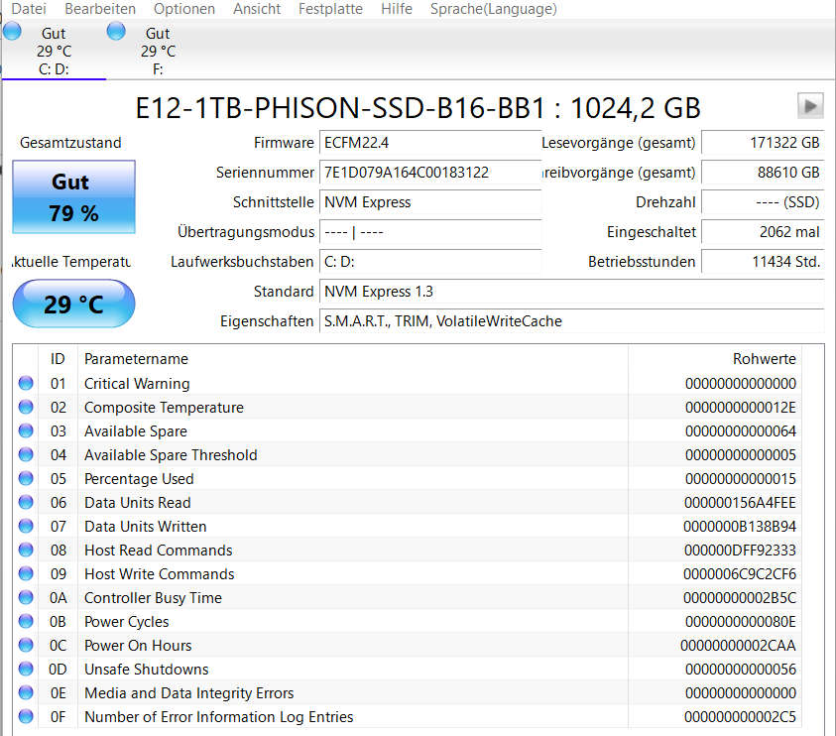Click total reads value 171322 GB
The width and height of the screenshot is (836, 736).
(763, 143)
